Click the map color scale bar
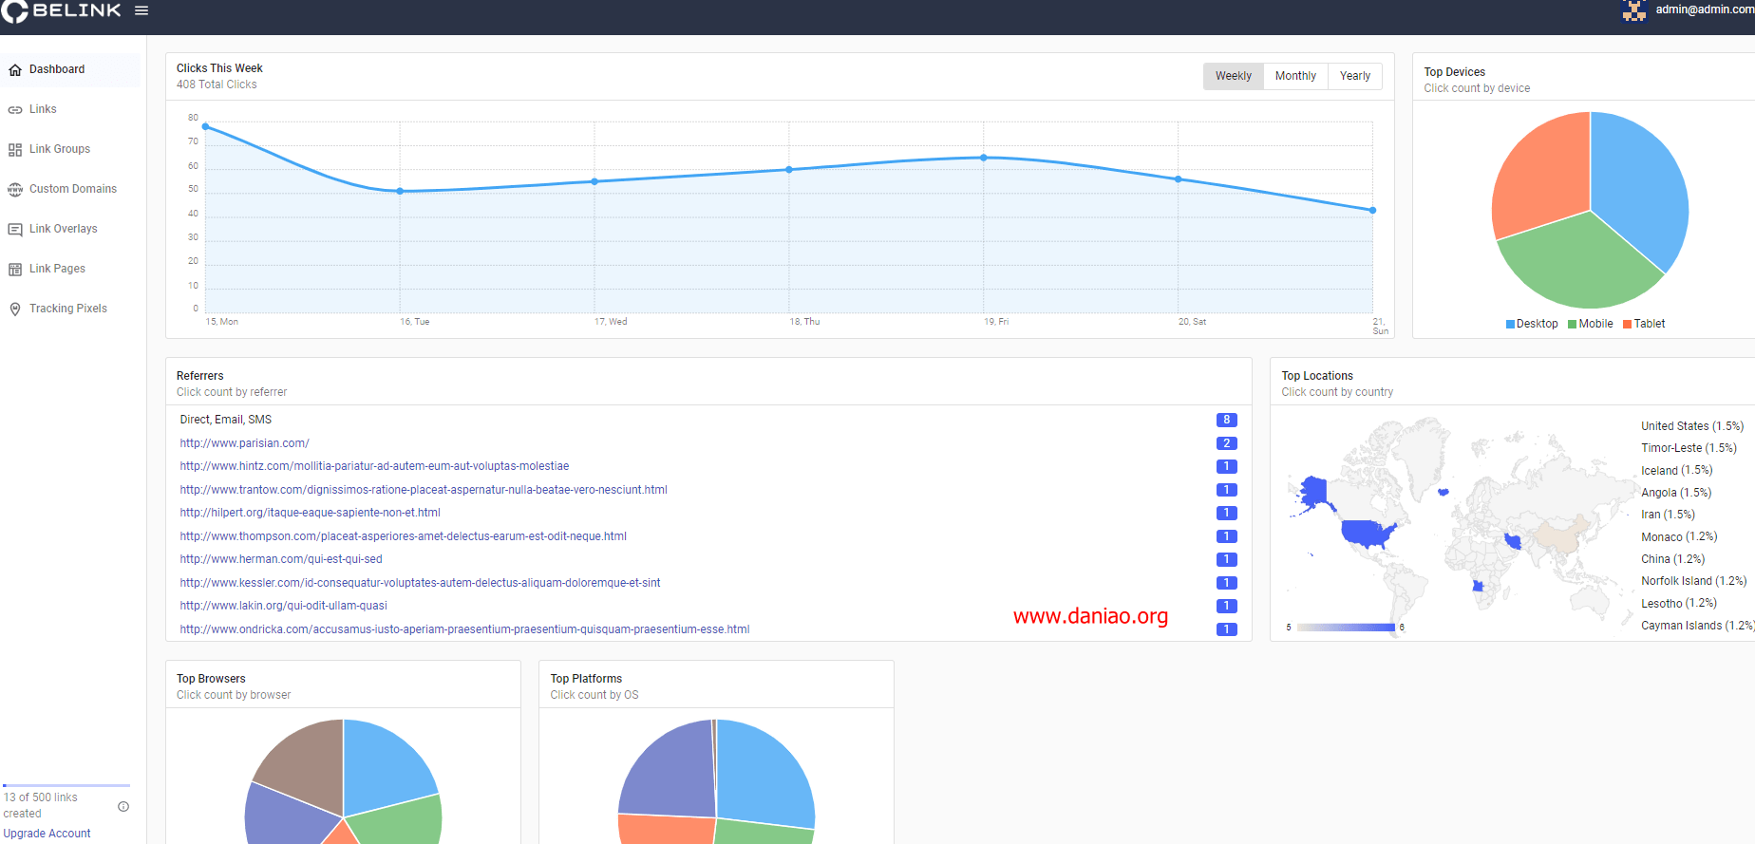1755x844 pixels. 1346,628
